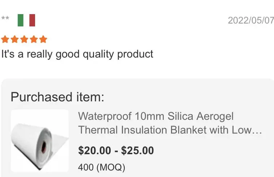Select the fifth orange rating star
This screenshot has width=274, height=177.
point(43,39)
